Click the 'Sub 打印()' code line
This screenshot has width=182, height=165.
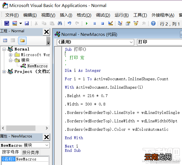click(x=75, y=49)
